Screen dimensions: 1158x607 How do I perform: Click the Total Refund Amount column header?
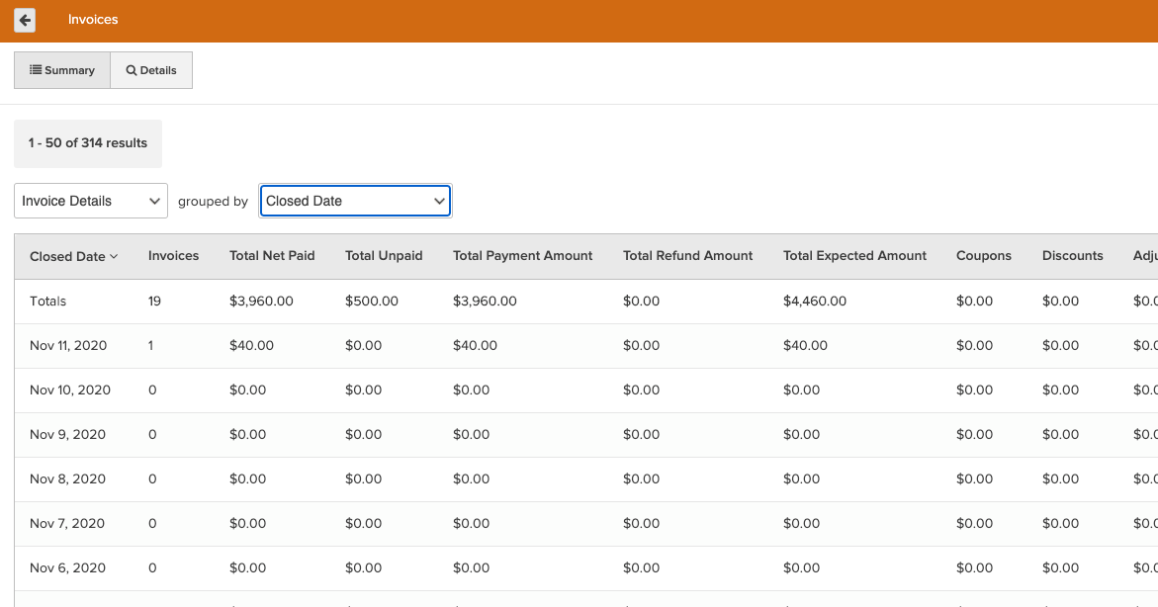(x=687, y=255)
